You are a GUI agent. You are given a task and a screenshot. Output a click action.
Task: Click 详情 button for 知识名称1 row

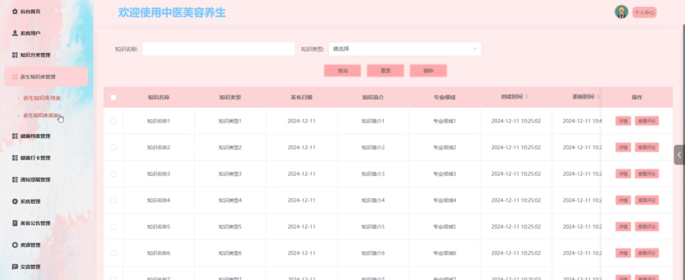623,121
